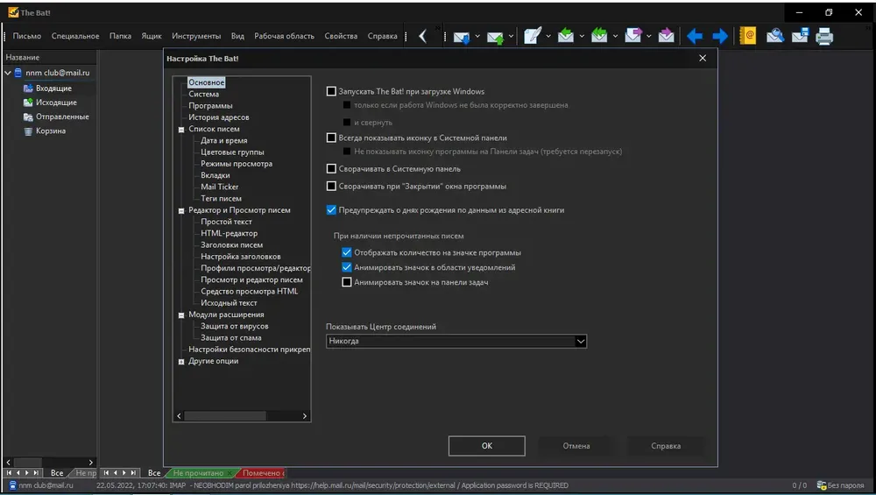876x495 pixels.
Task: Click the get new mail envelope icon
Action: (461, 37)
